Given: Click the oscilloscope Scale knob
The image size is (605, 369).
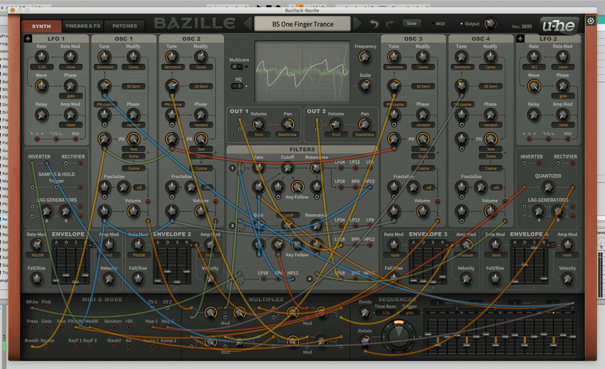Looking at the screenshot, I should point(365,86).
